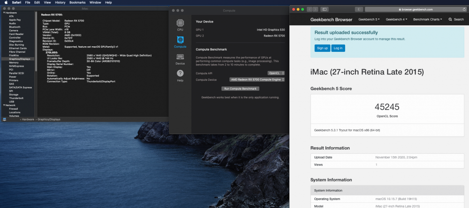Select the CPU section in Geekbench
Image resolution: width=469 pixels, height=208 pixels.
[180, 25]
